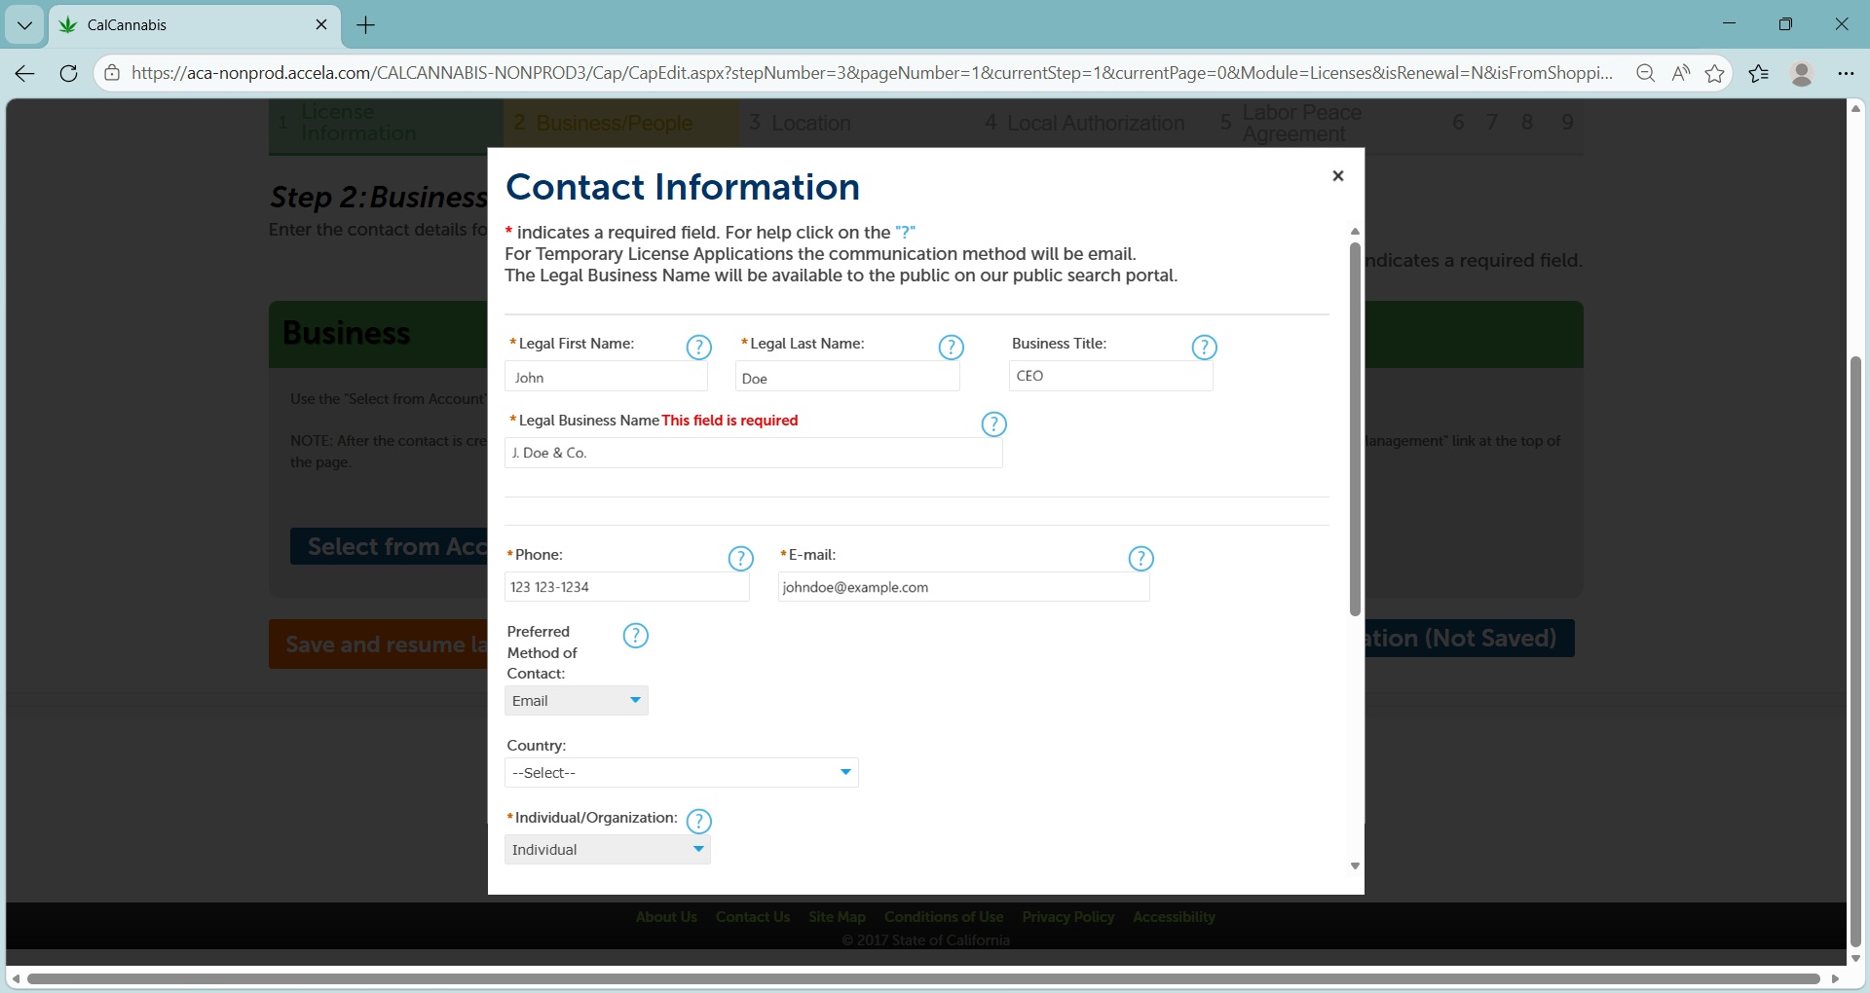
Task: Go to step 1 License Information
Action: tap(387, 124)
